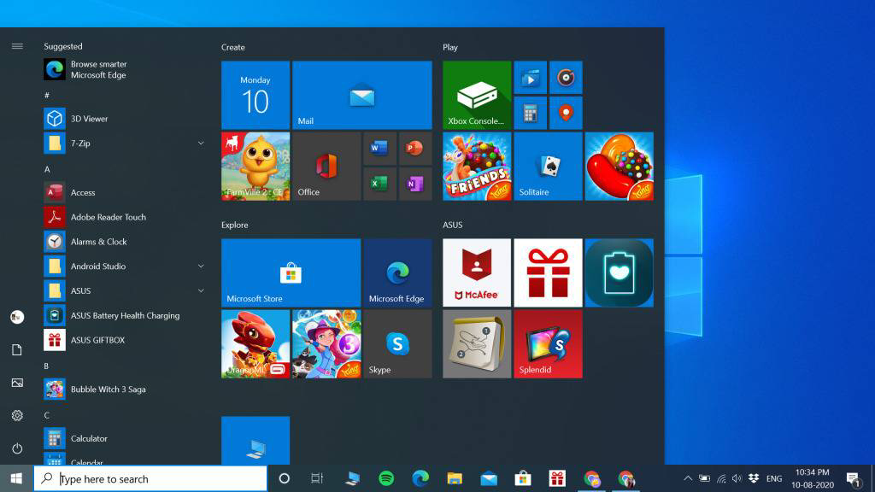The width and height of the screenshot is (875, 492).
Task: Open Alarms & Clock
Action: [123, 242]
